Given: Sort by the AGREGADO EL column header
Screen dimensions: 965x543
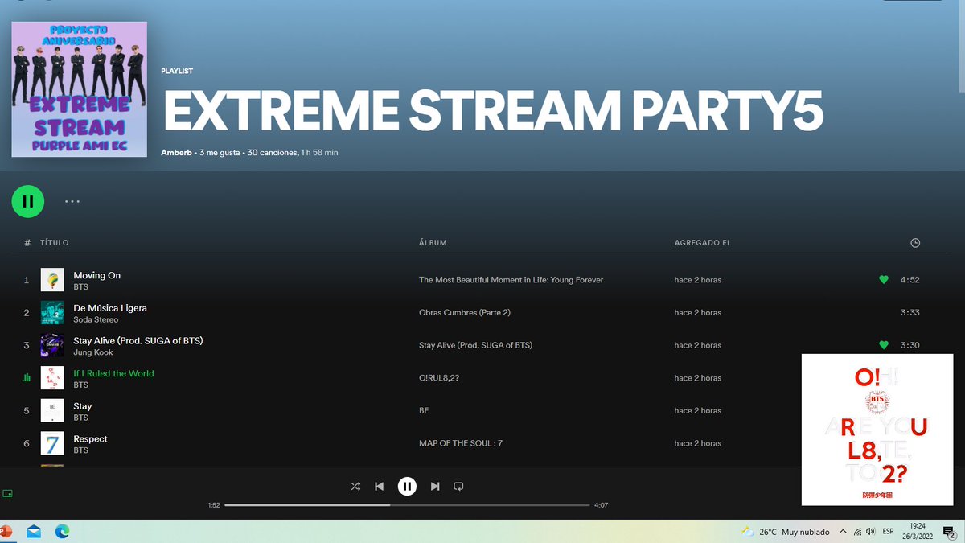Looking at the screenshot, I should (x=703, y=243).
